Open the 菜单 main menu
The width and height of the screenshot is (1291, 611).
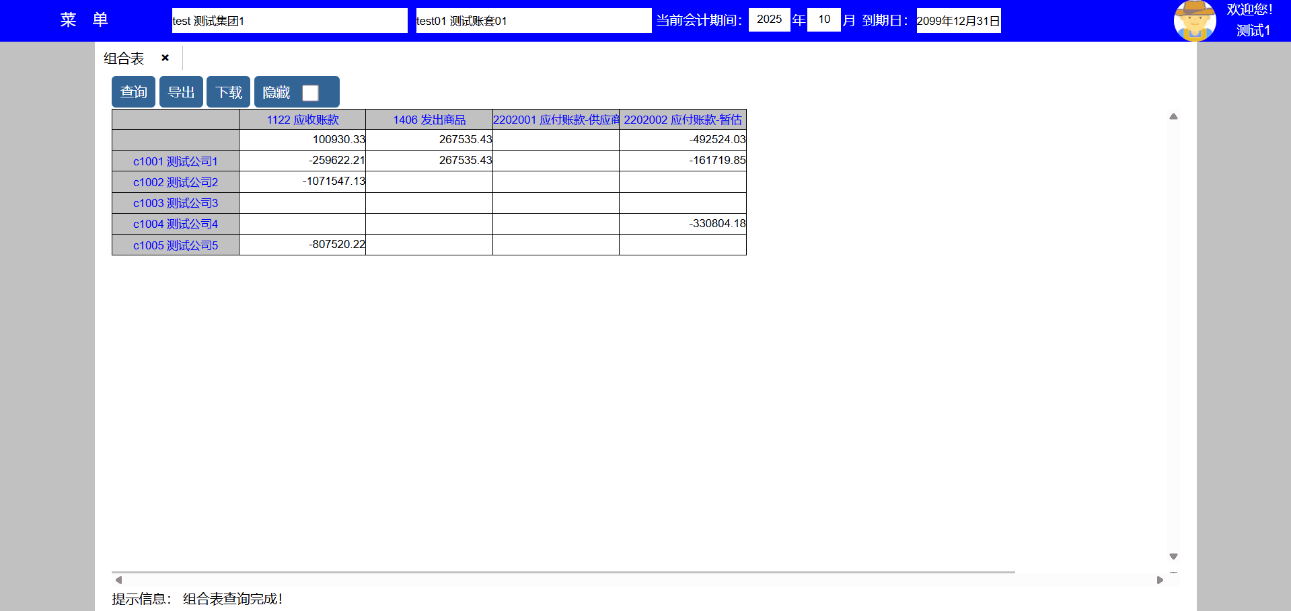84,20
